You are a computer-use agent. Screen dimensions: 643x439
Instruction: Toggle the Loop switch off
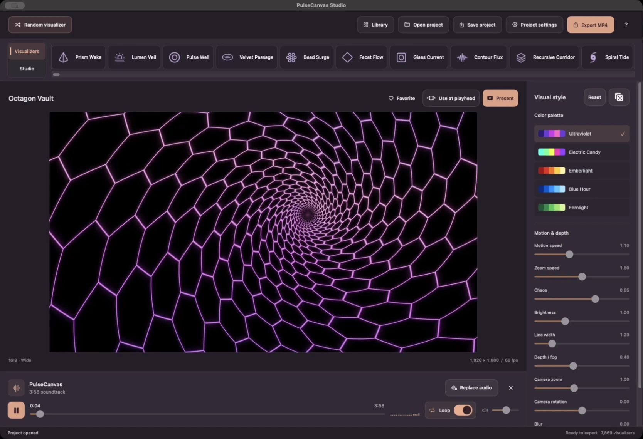[x=463, y=410]
